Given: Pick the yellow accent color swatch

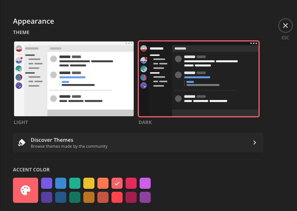Looking at the screenshot, I should [89, 183].
